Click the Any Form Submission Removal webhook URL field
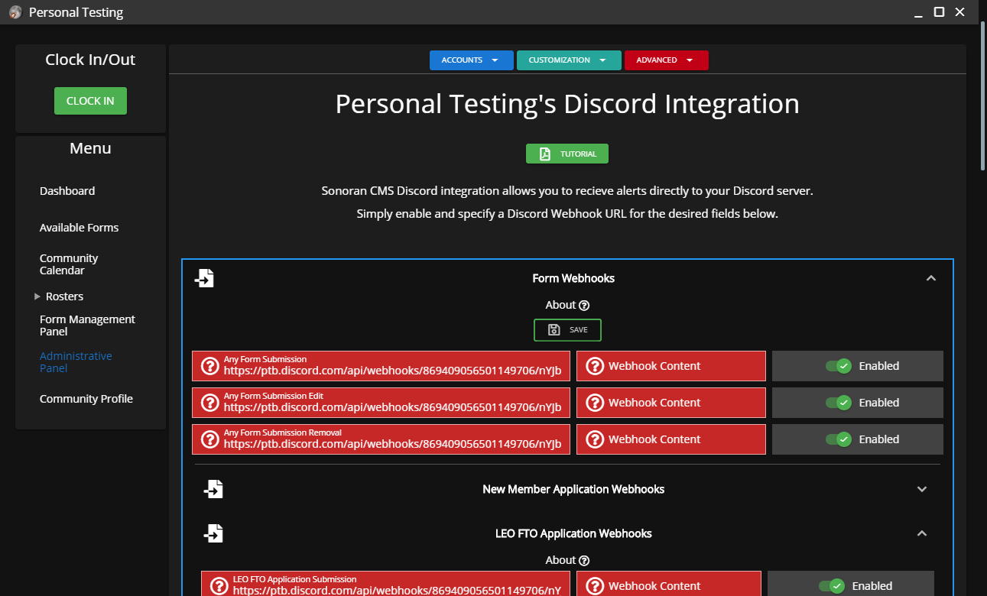The width and height of the screenshot is (987, 596). pyautogui.click(x=381, y=439)
